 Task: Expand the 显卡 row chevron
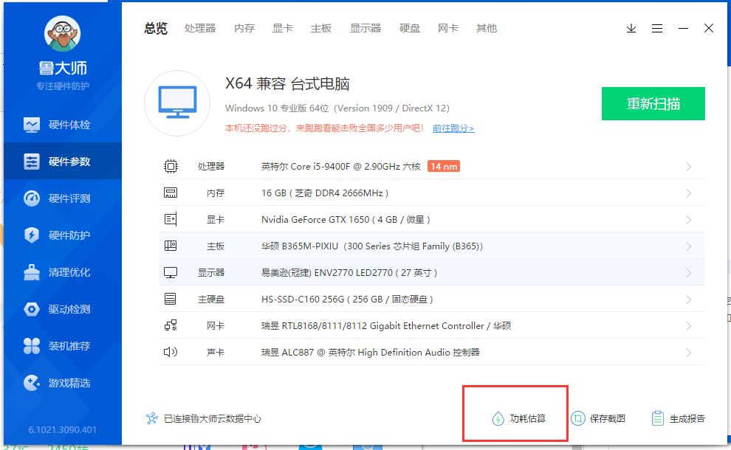(688, 220)
